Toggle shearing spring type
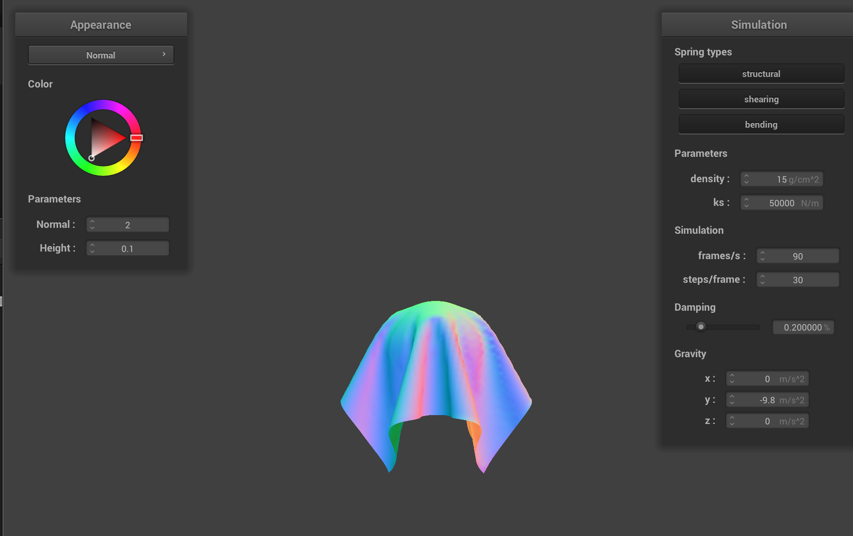The height and width of the screenshot is (536, 853). [x=761, y=99]
